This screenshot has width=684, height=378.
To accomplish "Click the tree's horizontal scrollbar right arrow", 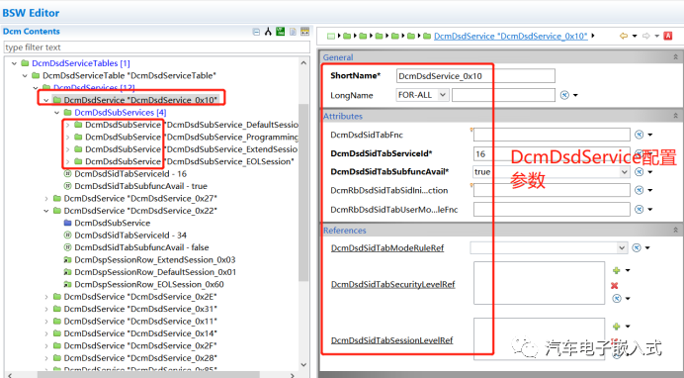I will coord(293,375).
